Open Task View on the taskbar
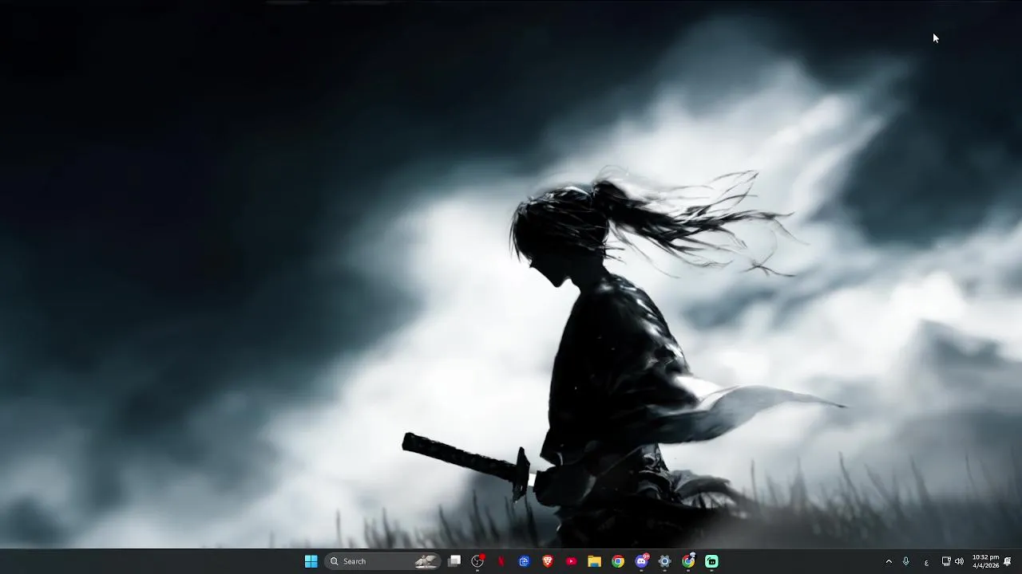 (454, 561)
